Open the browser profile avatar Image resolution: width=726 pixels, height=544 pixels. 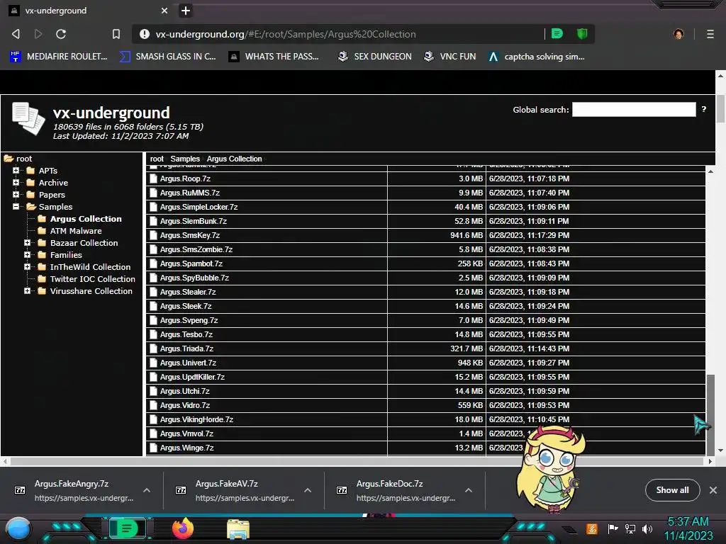(x=678, y=34)
